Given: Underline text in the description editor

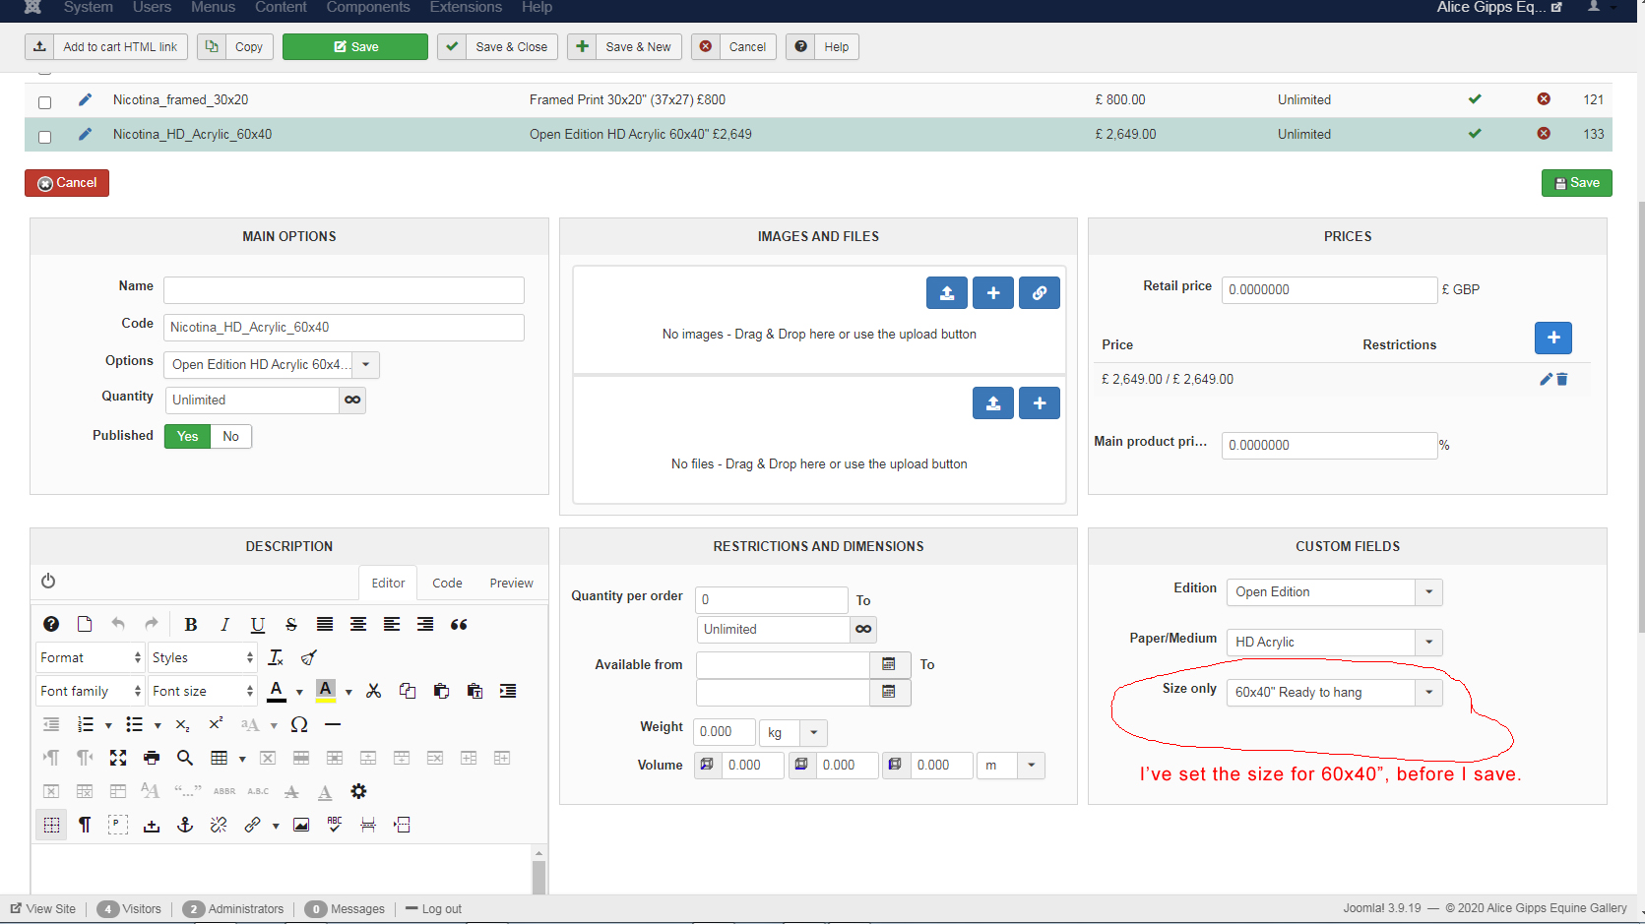Looking at the screenshot, I should (258, 625).
